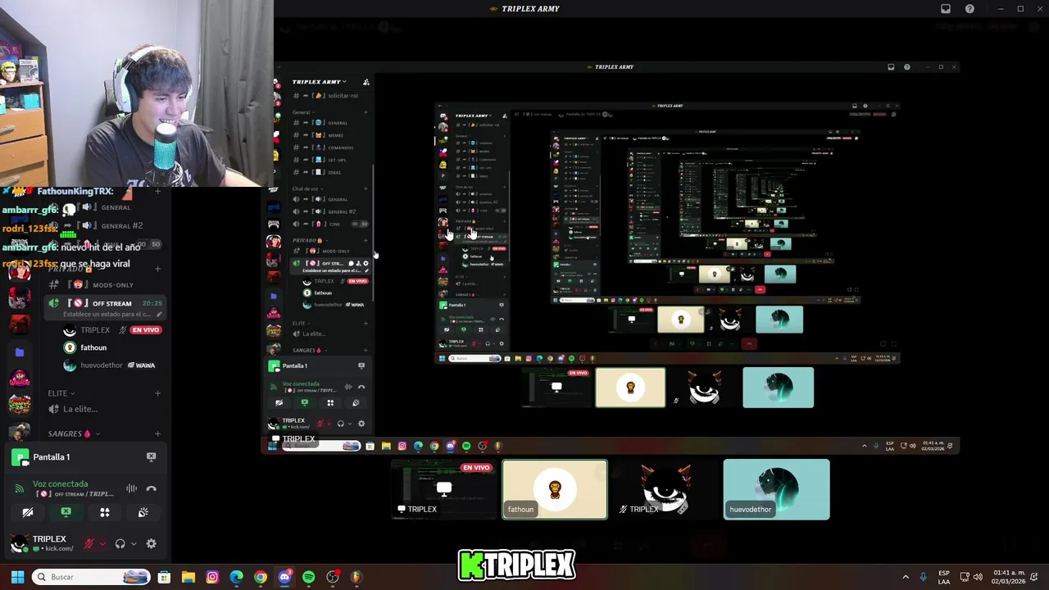The height and width of the screenshot is (590, 1049).
Task: Click the WAWA tag beside huevodethor
Action: pos(142,365)
